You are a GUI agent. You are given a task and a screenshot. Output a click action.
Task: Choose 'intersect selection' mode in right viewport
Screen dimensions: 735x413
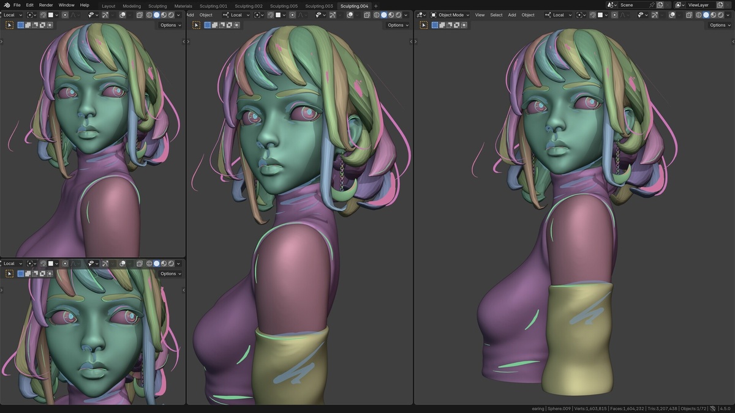464,25
